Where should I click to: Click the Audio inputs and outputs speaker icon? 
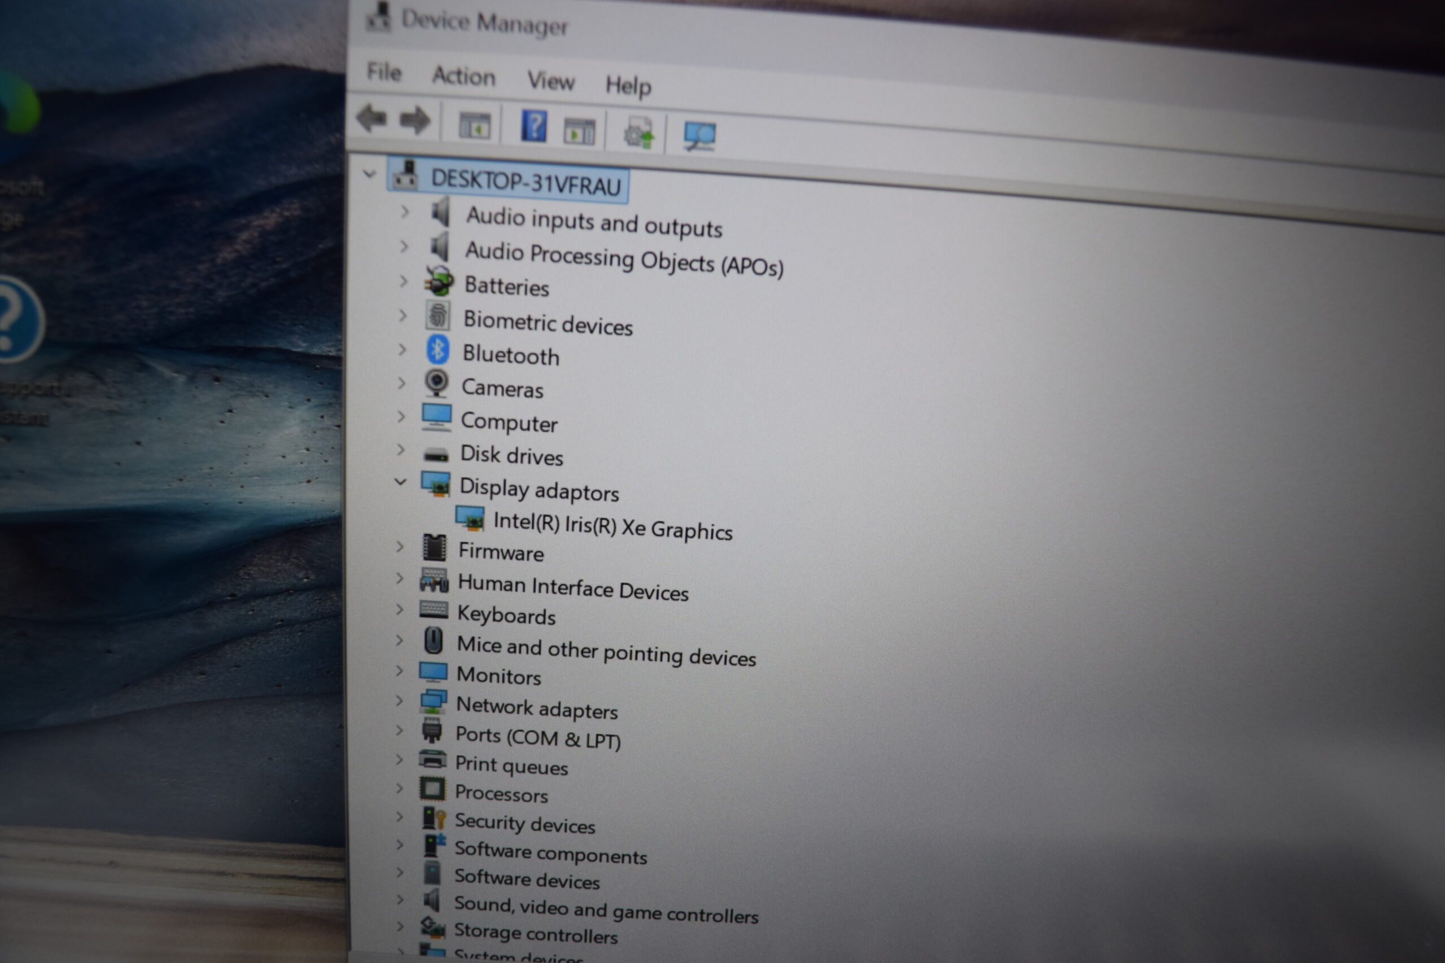[x=440, y=213]
